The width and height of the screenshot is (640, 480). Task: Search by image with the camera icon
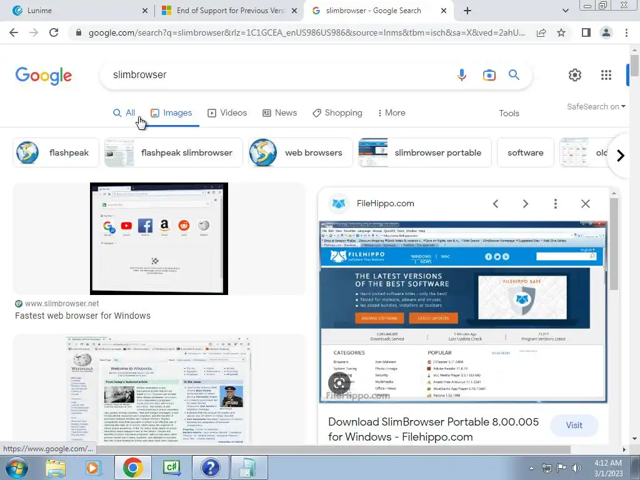[x=489, y=75]
